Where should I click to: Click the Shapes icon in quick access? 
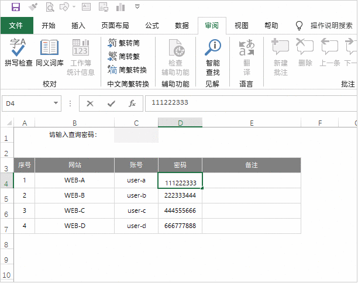point(64,7)
